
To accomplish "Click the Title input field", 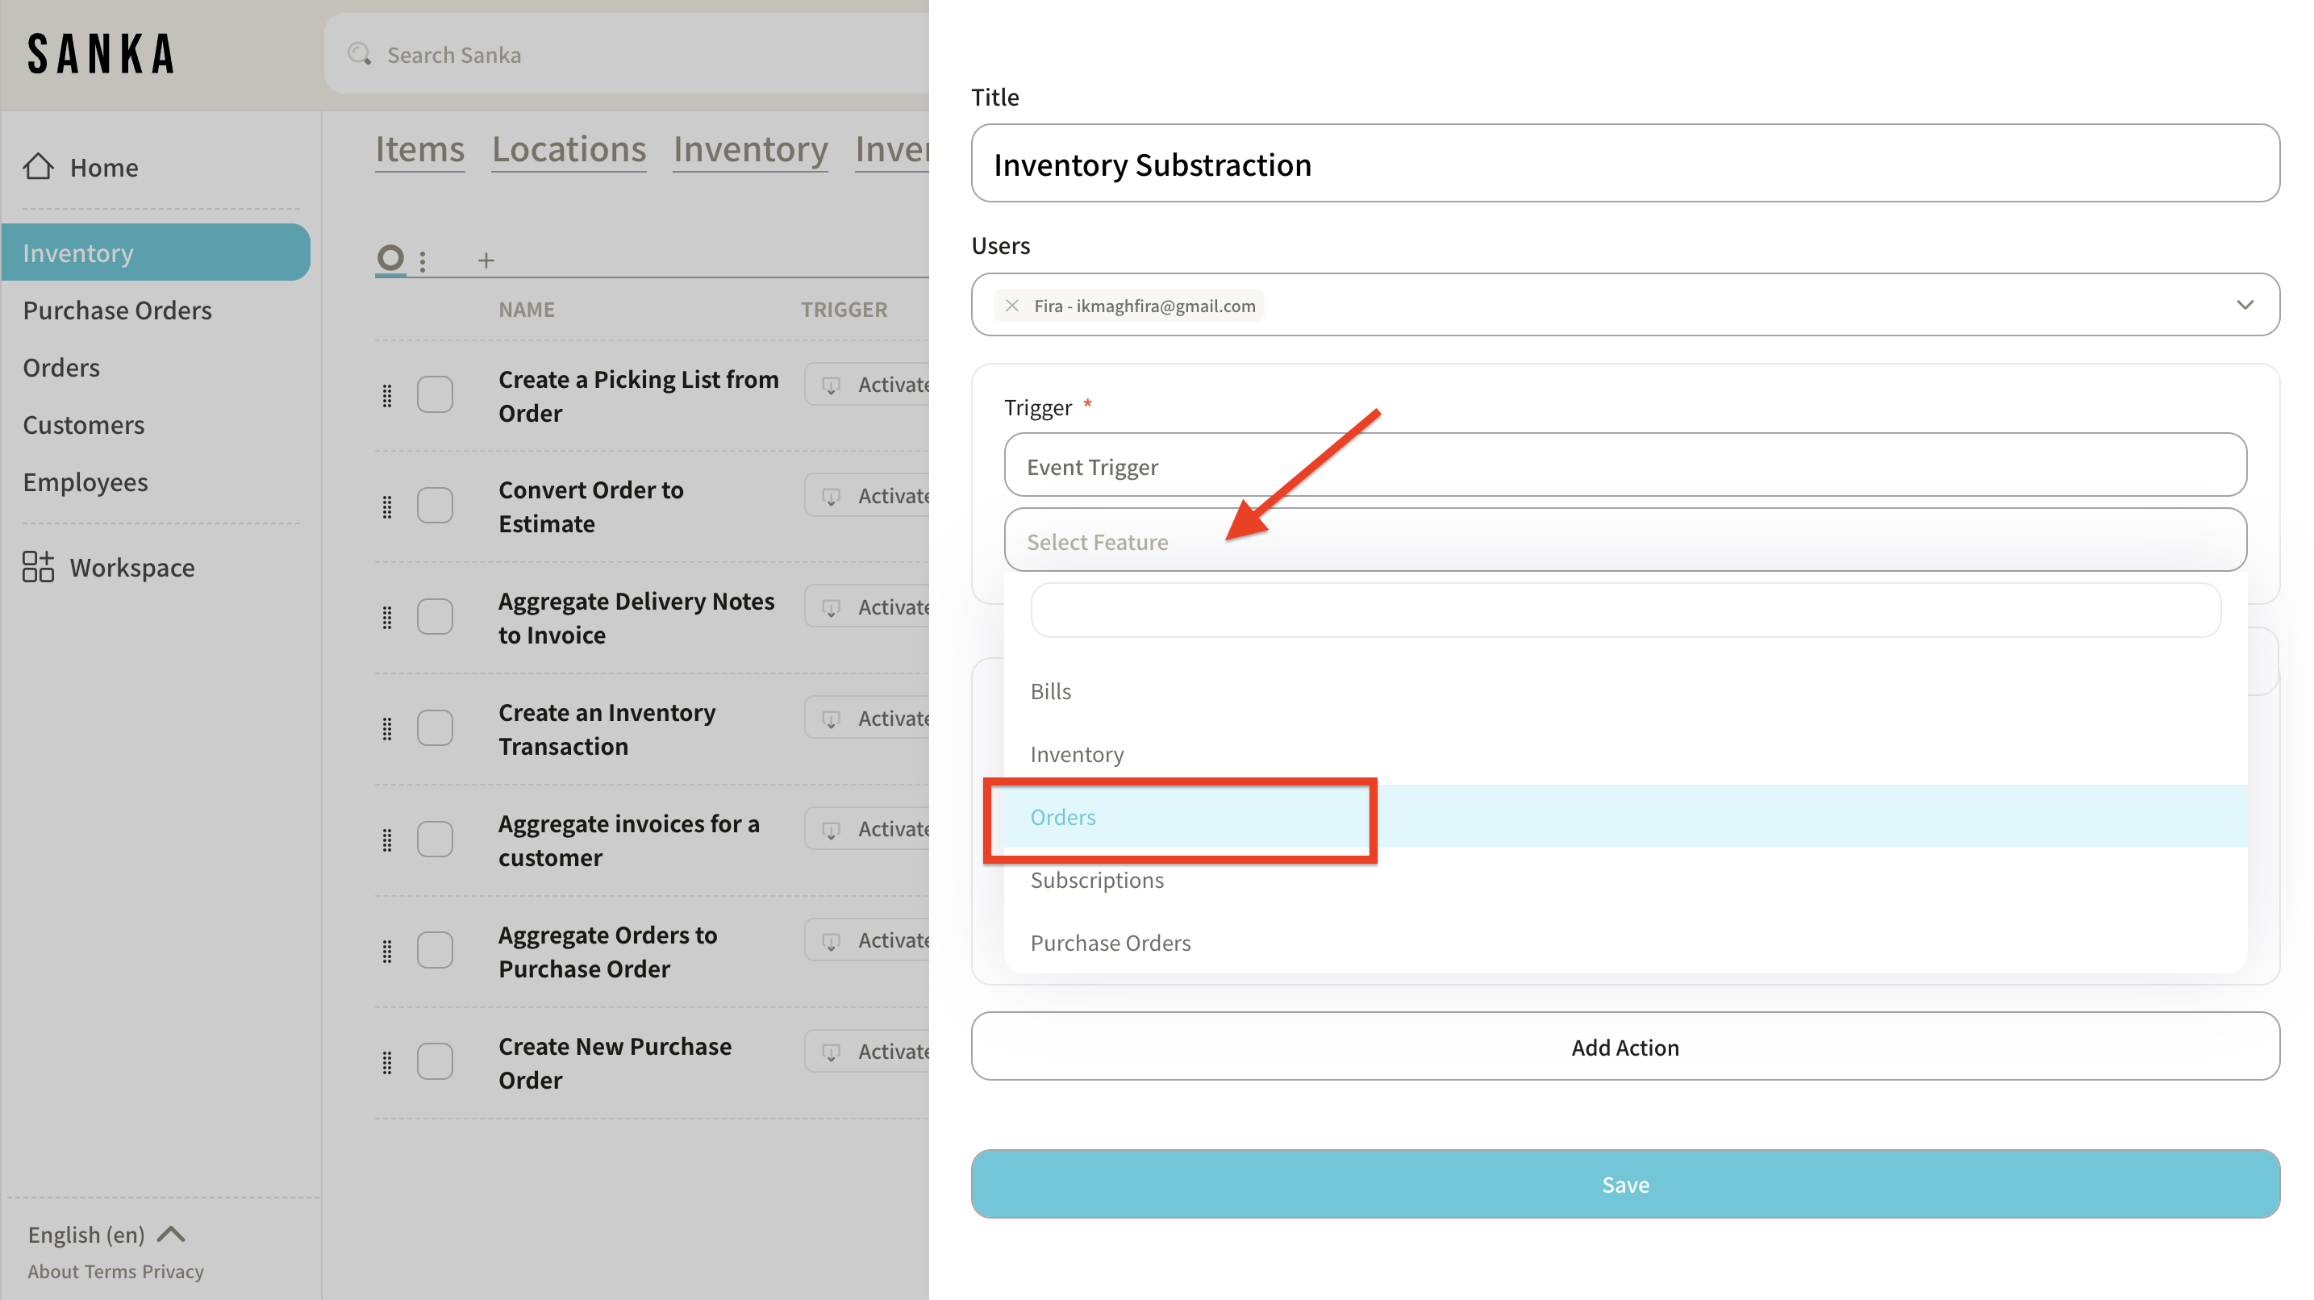I will coord(1624,164).
